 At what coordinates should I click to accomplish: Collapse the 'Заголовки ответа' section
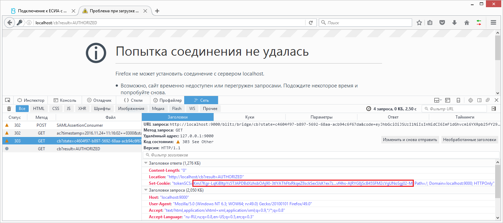tap(146, 163)
